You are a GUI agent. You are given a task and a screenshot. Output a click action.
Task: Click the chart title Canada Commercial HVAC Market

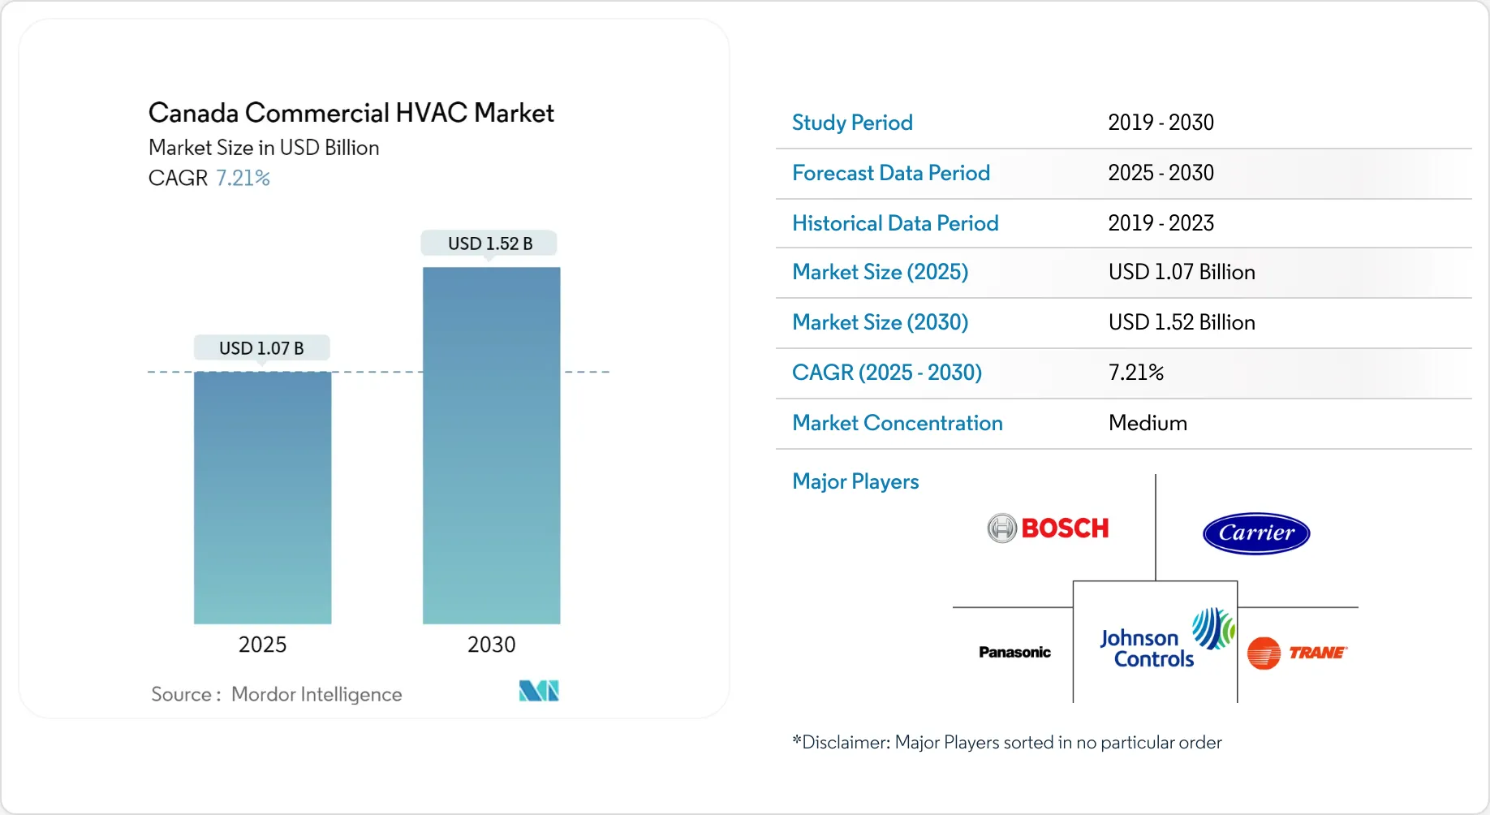pos(351,113)
